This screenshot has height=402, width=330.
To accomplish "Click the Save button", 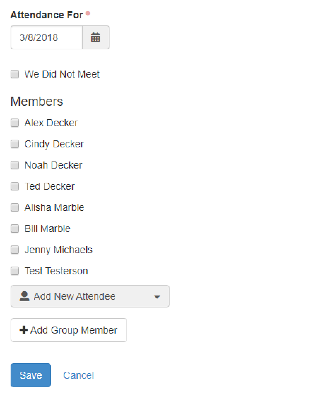I will tap(30, 375).
